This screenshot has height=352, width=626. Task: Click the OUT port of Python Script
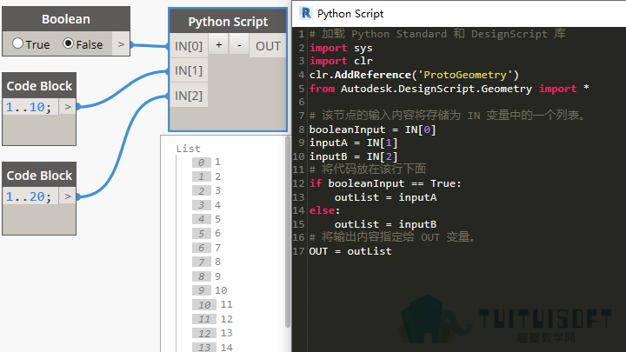(x=268, y=46)
